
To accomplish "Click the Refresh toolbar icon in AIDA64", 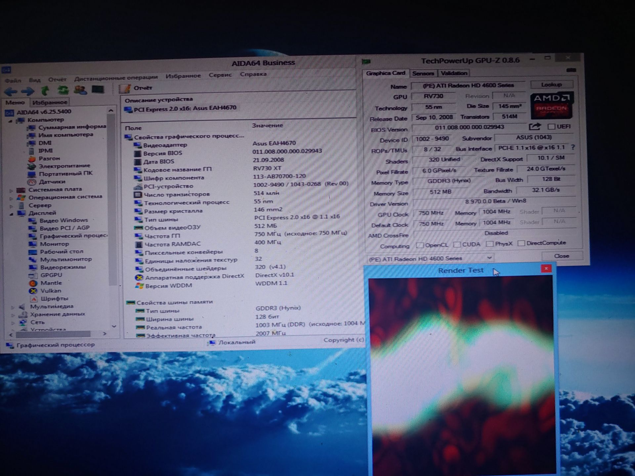I will 63,90.
